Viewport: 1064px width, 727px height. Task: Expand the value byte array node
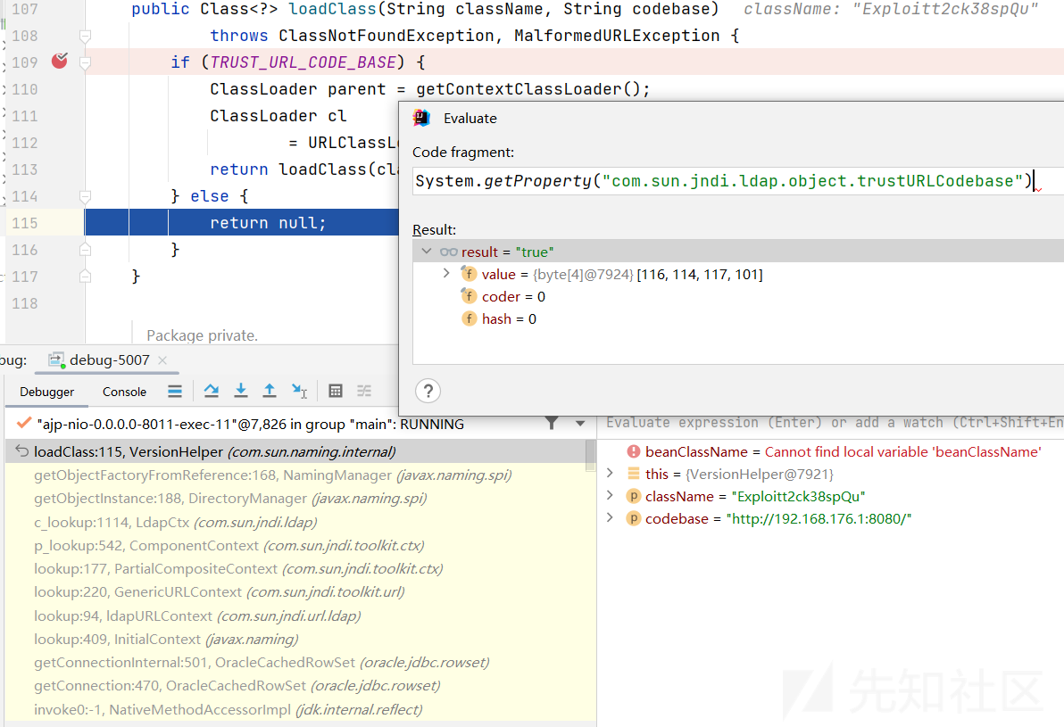coord(446,274)
